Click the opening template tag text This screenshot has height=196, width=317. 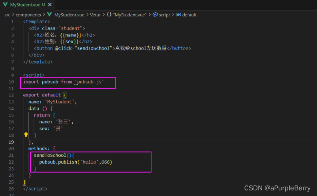pos(36,22)
